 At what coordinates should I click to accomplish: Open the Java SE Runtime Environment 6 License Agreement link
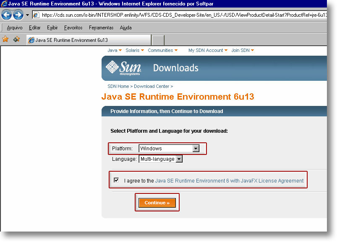click(229, 181)
